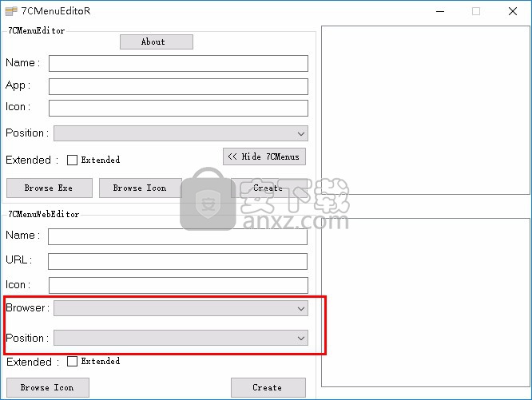Viewport: 532px width, 400px height.
Task: Click Browse Icon in 7CMenuEditor section
Action: 140,188
